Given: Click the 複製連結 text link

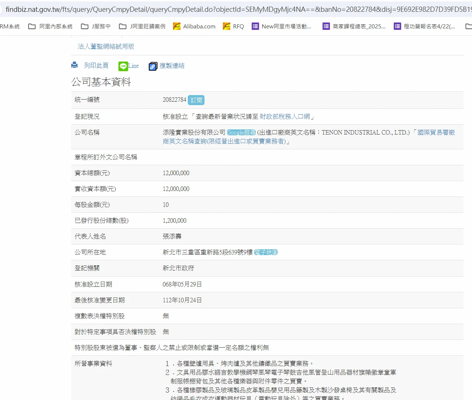Looking at the screenshot, I should [172, 66].
